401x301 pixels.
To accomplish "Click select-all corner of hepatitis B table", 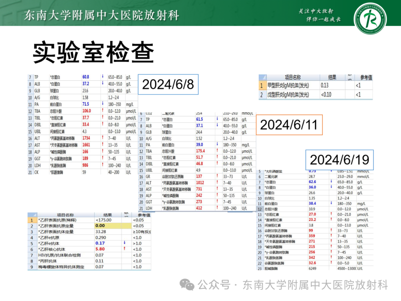I will [32, 215].
